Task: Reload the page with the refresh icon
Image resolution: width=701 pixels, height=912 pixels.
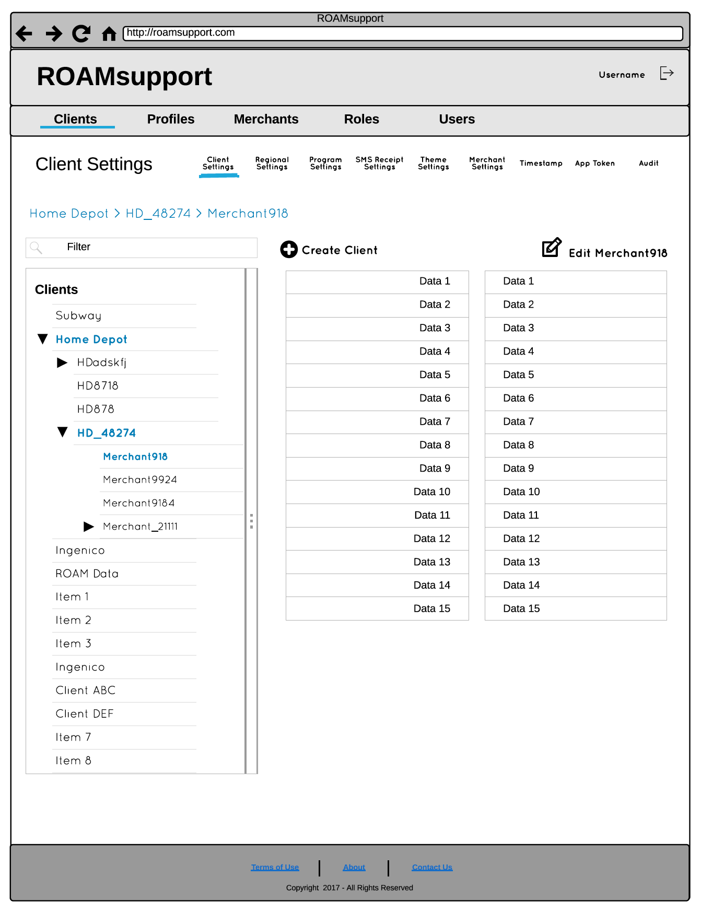Action: pos(81,34)
